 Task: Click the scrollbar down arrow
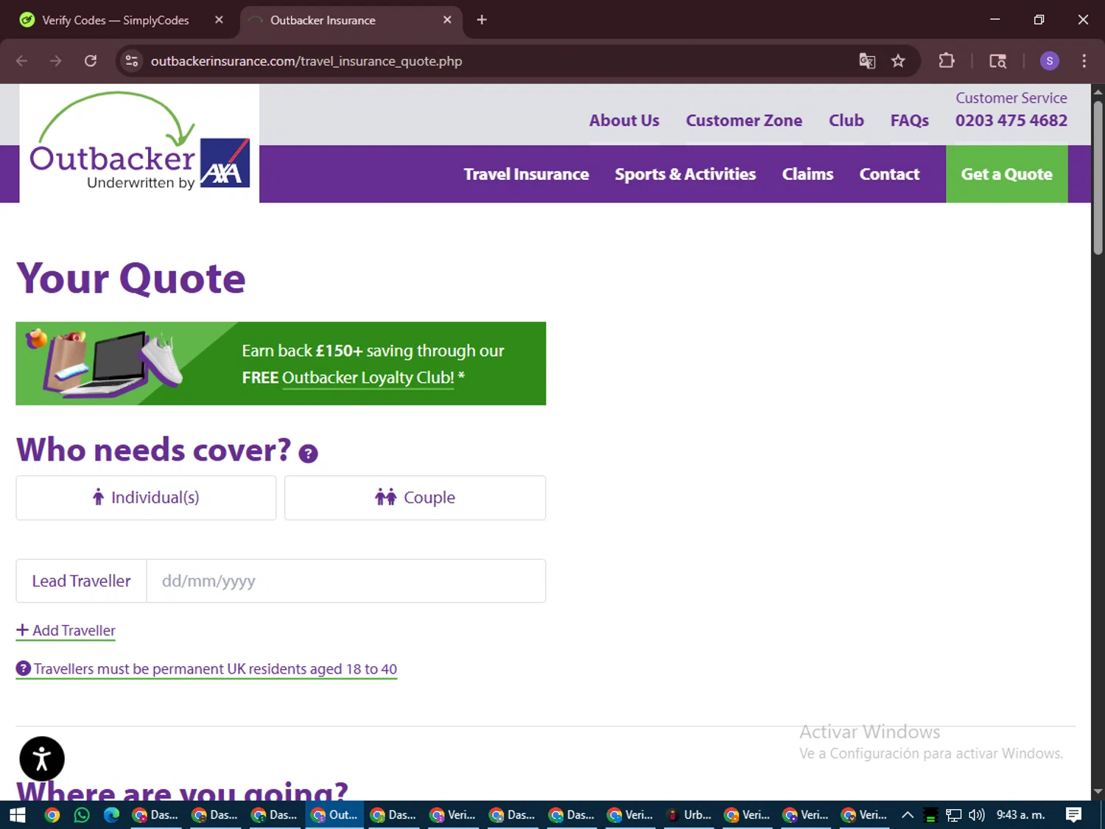point(1098,792)
